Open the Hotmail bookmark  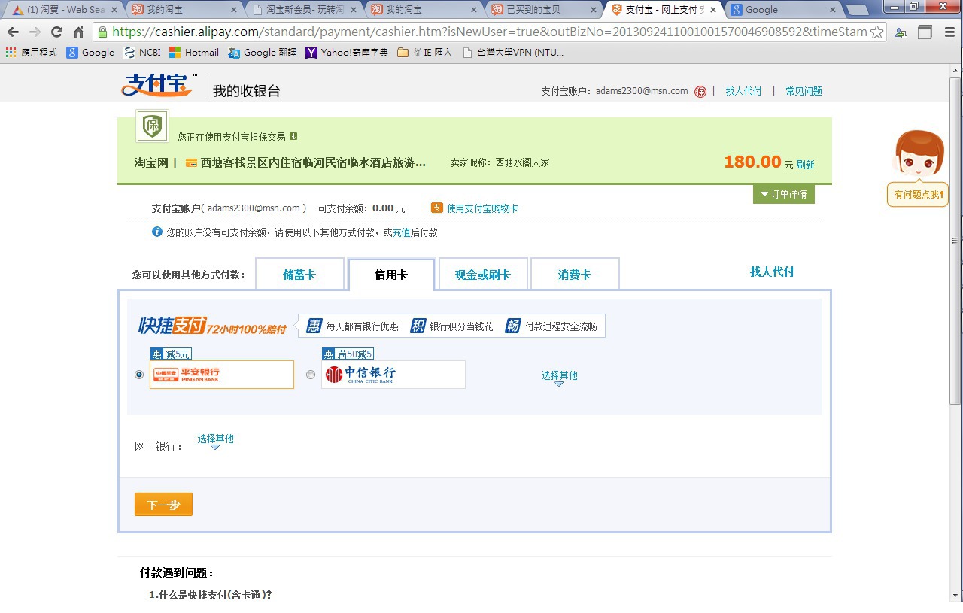pyautogui.click(x=194, y=53)
